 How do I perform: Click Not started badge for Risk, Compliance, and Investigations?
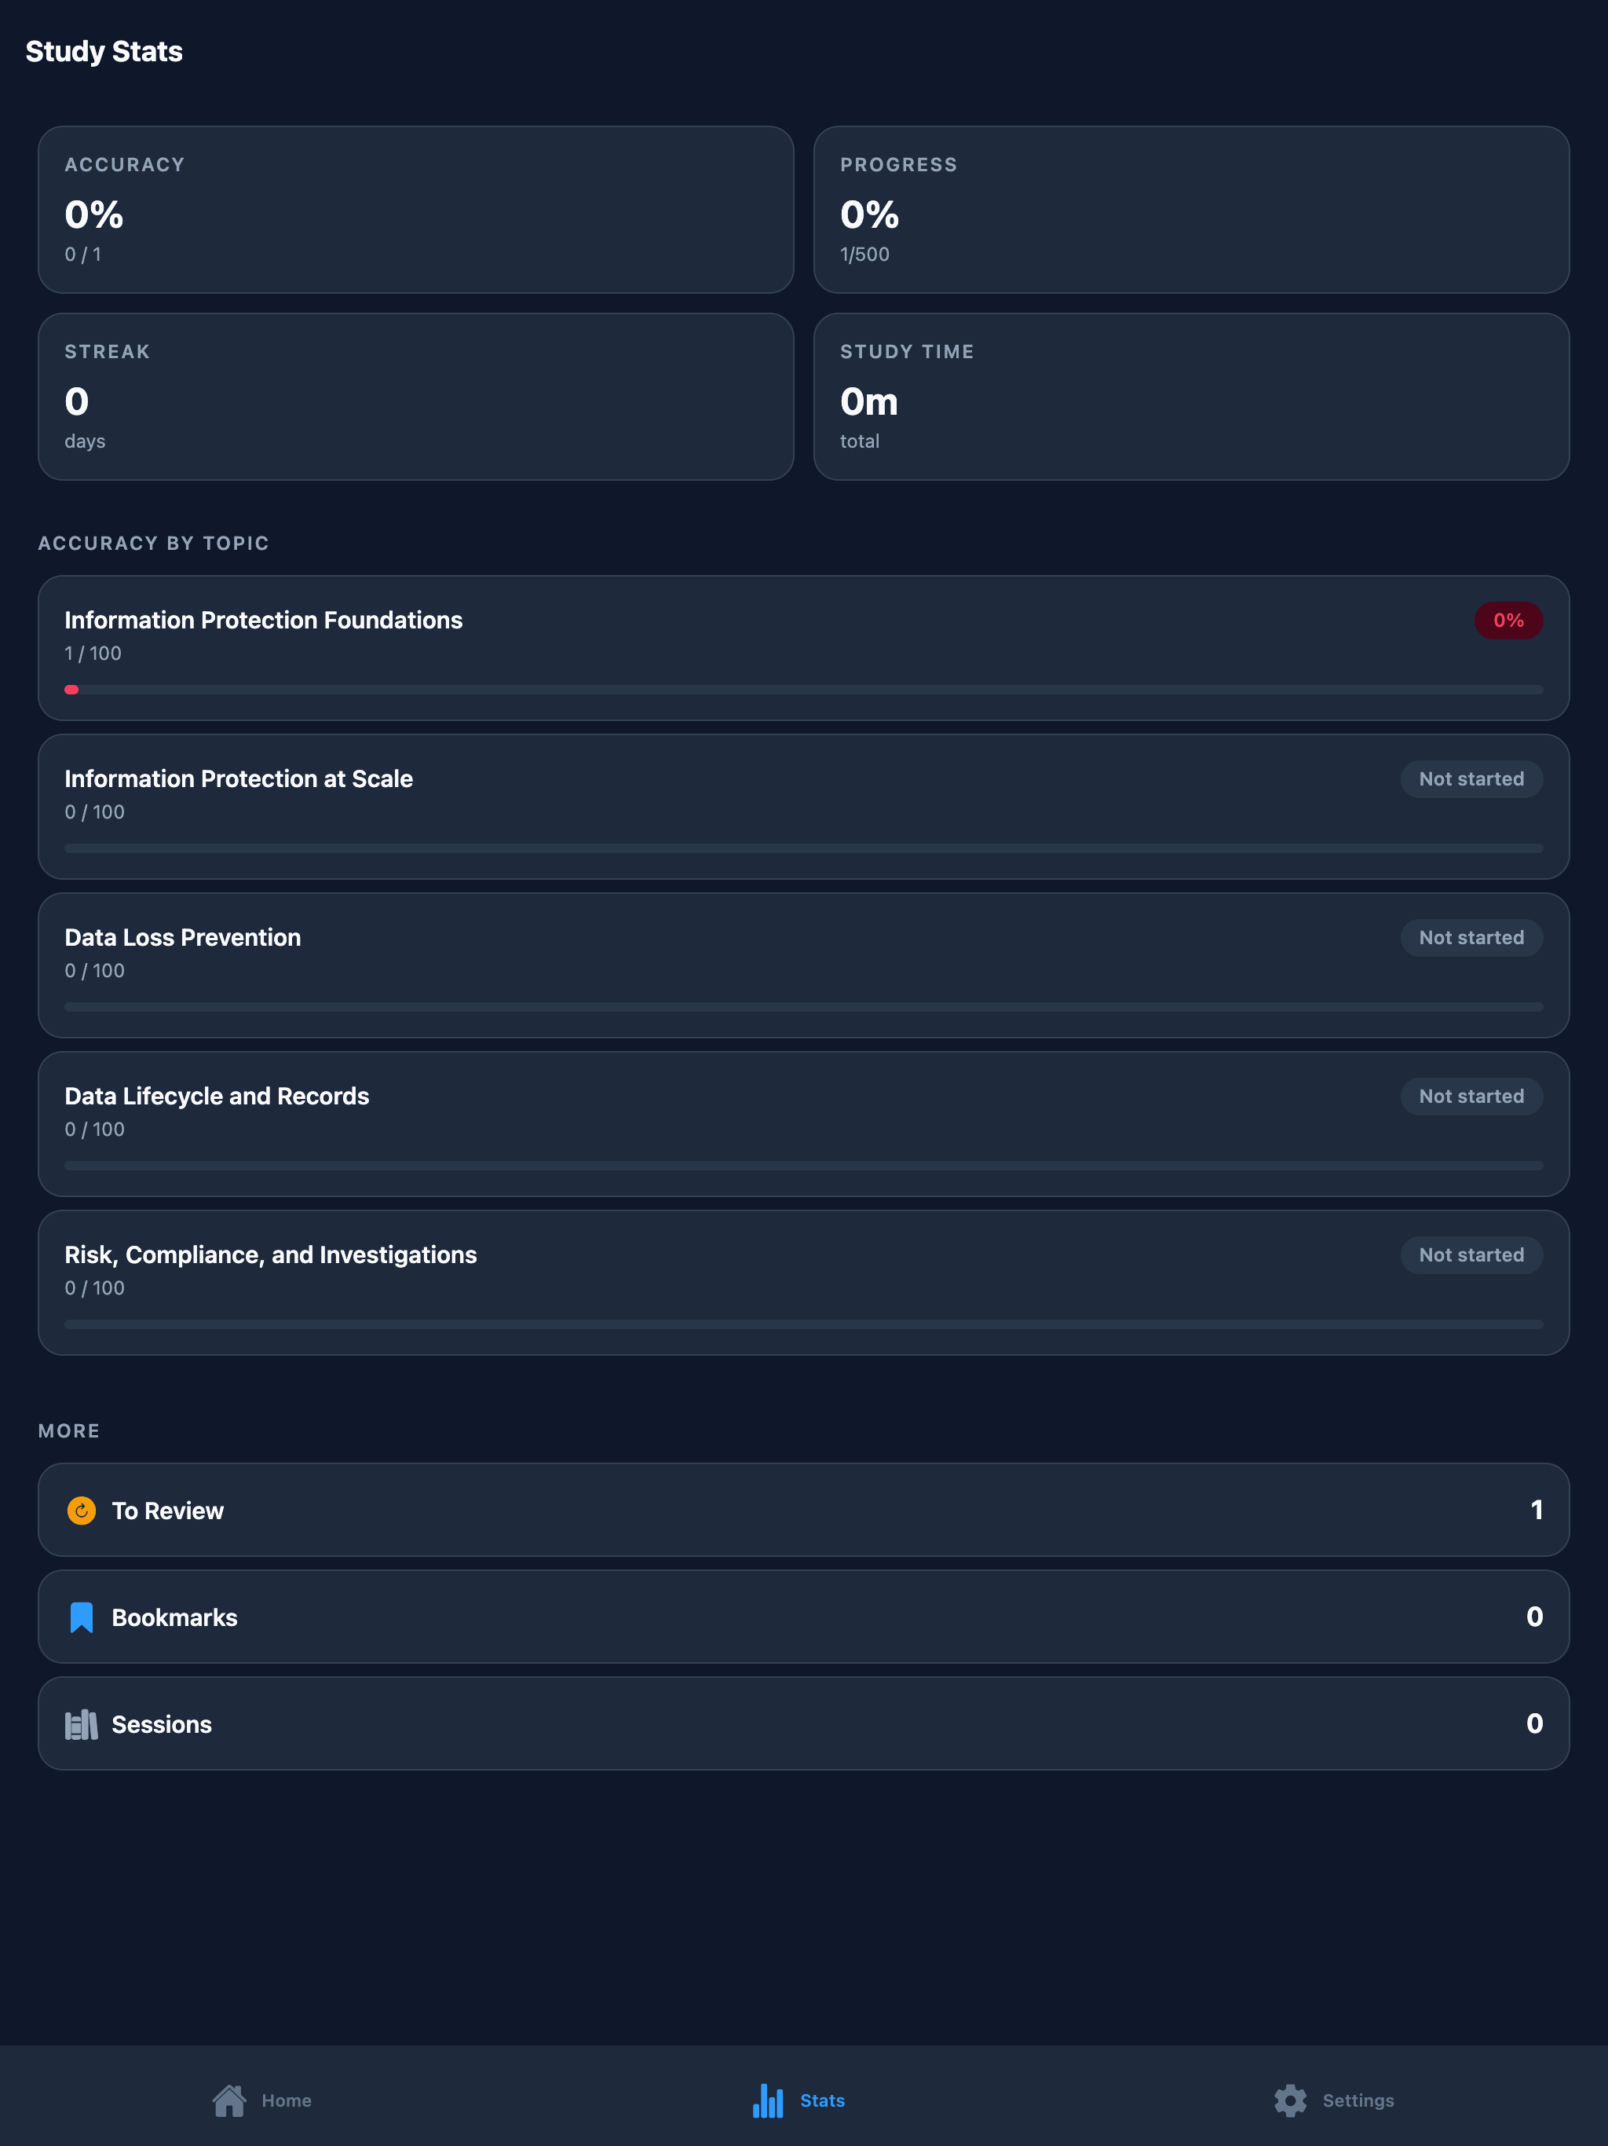(x=1471, y=1255)
